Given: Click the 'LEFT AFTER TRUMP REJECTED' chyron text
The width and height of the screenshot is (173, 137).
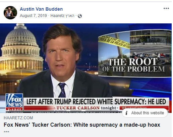Looking at the screenshot, I should click(x=96, y=102).
